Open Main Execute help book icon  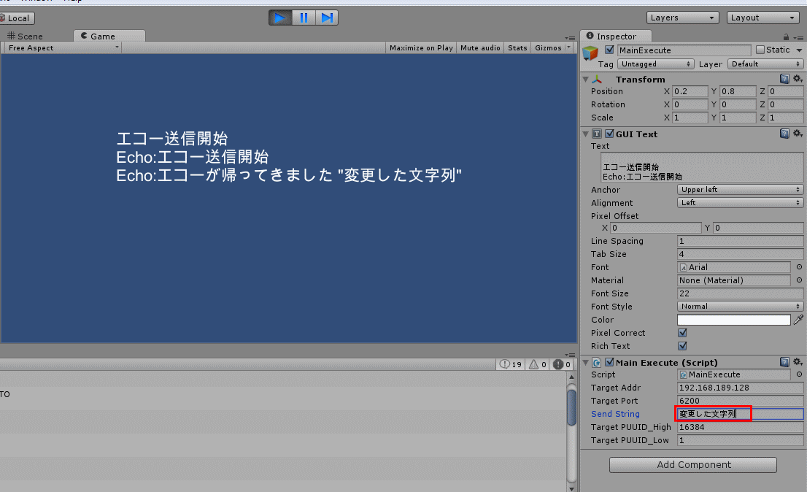[x=784, y=362]
